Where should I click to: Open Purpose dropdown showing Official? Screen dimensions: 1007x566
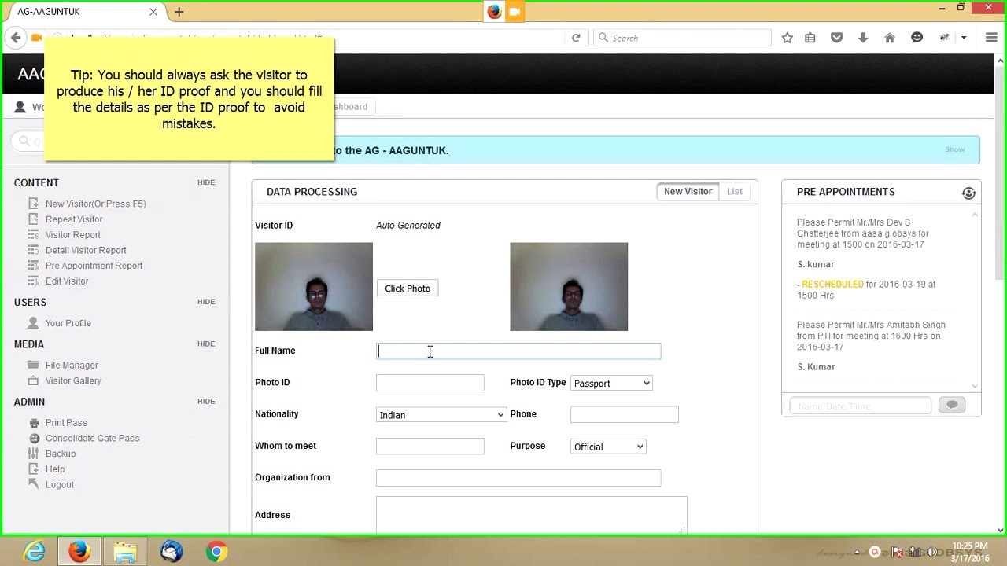[608, 447]
